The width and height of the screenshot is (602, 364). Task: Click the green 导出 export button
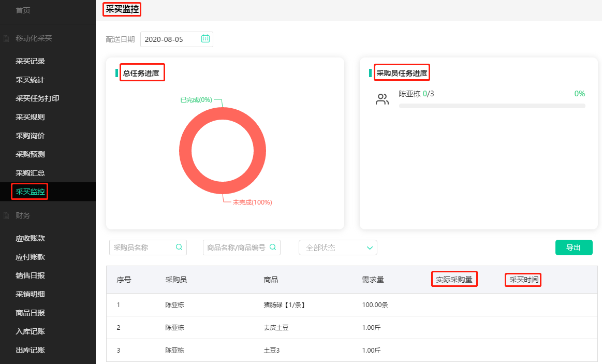point(574,247)
